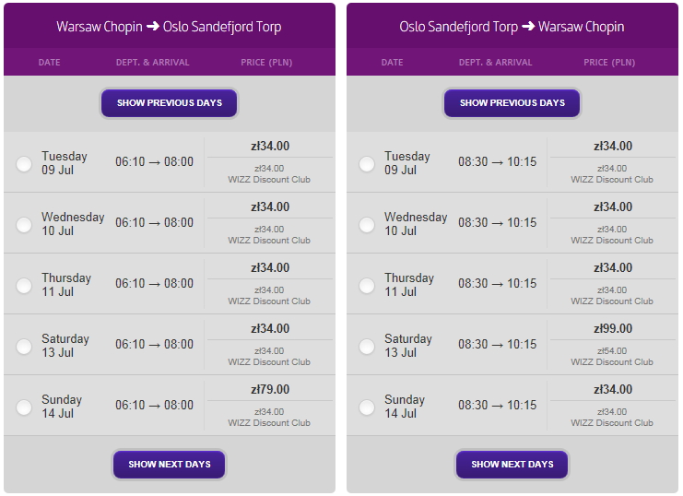Select return Tuesday 09 Jul radio button
Image resolution: width=683 pixels, height=496 pixels.
pyautogui.click(x=367, y=164)
